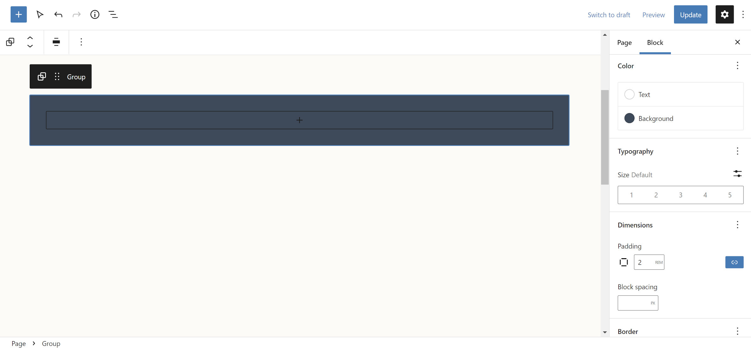Screen dimensions: 751x348
Task: Click the redo arrow icon
Action: [x=77, y=14]
